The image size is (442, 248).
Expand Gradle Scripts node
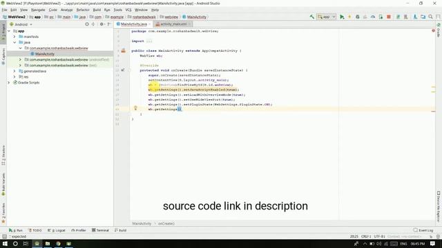coord(9,83)
